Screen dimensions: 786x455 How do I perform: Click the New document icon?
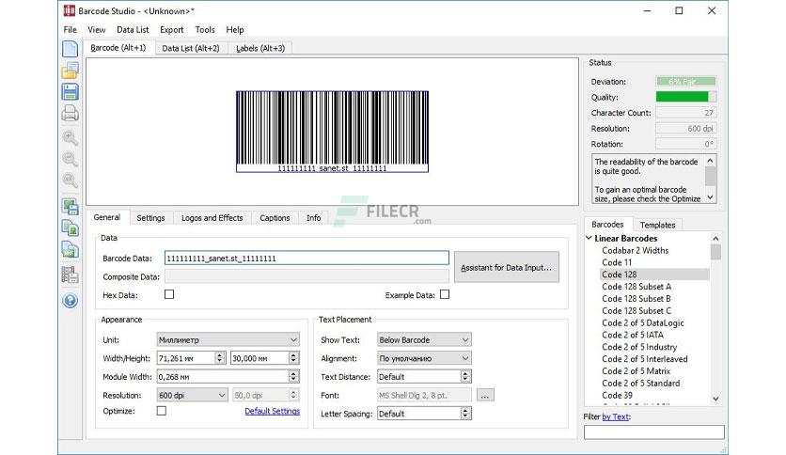(x=71, y=49)
